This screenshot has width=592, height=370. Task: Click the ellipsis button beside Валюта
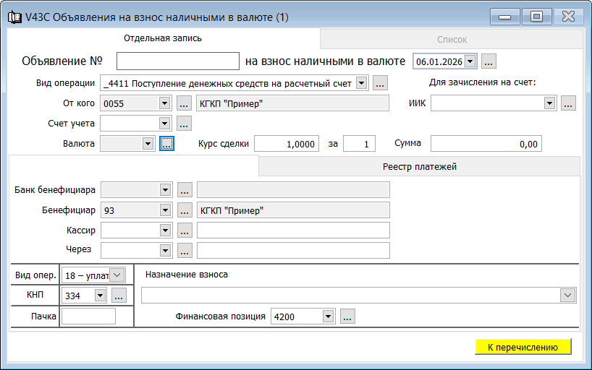(x=167, y=144)
